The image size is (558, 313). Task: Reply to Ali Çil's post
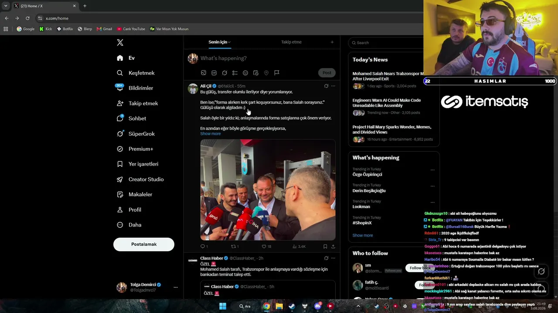202,246
